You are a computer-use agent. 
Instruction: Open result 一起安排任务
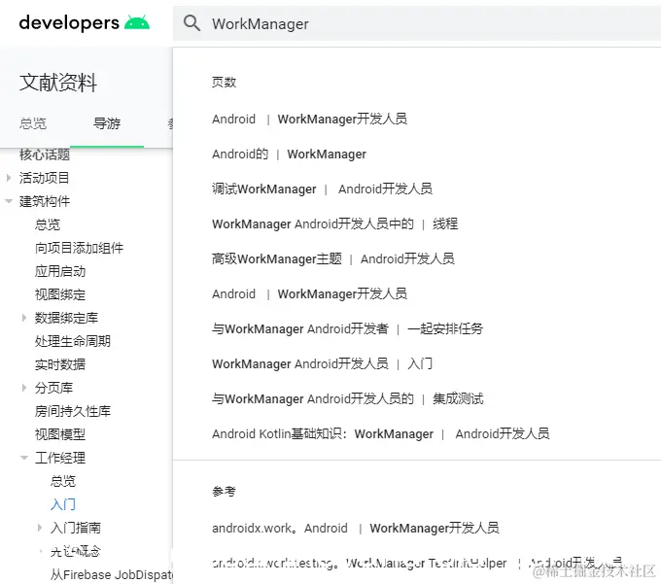[x=347, y=329]
